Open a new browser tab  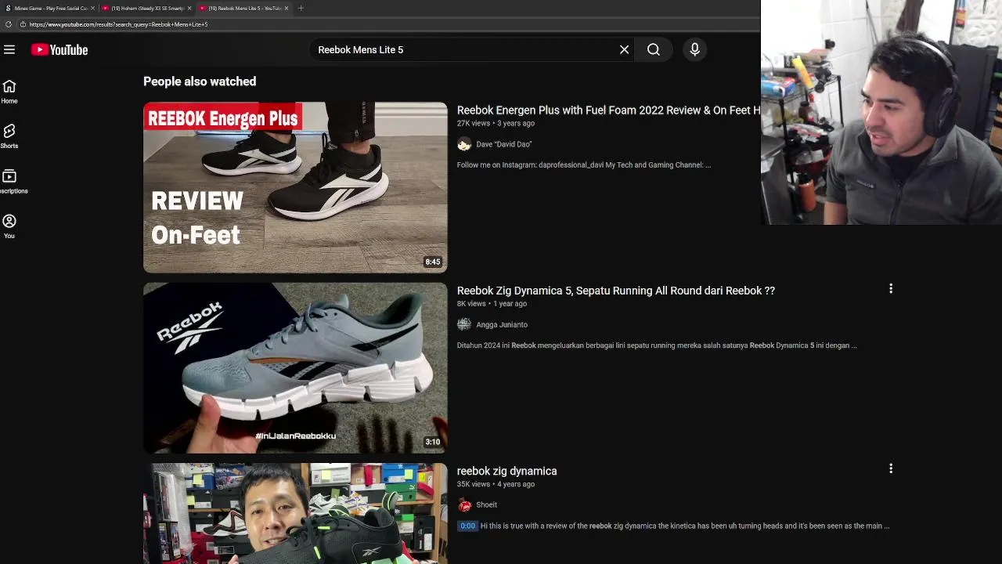pyautogui.click(x=301, y=8)
